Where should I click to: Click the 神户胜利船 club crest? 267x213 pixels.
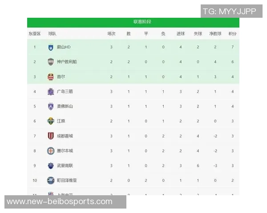[x=51, y=62]
